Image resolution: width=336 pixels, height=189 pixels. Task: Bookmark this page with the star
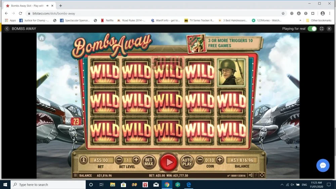283,13
